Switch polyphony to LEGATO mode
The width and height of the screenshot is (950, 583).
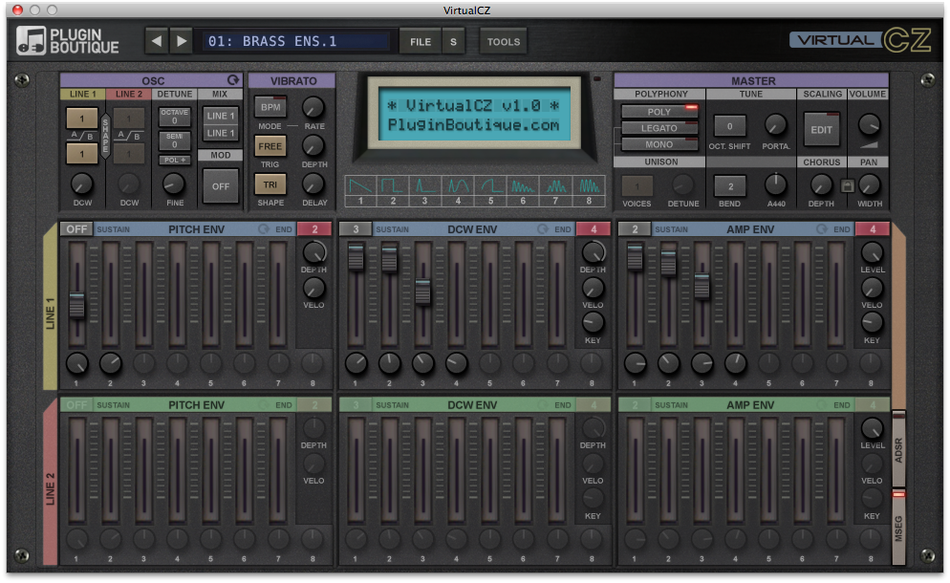click(659, 128)
